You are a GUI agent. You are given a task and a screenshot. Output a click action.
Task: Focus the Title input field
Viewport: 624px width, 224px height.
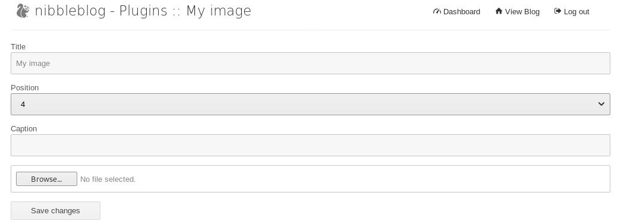tap(310, 63)
